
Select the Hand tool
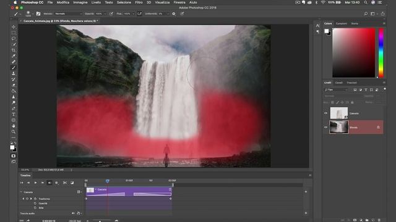[14, 126]
